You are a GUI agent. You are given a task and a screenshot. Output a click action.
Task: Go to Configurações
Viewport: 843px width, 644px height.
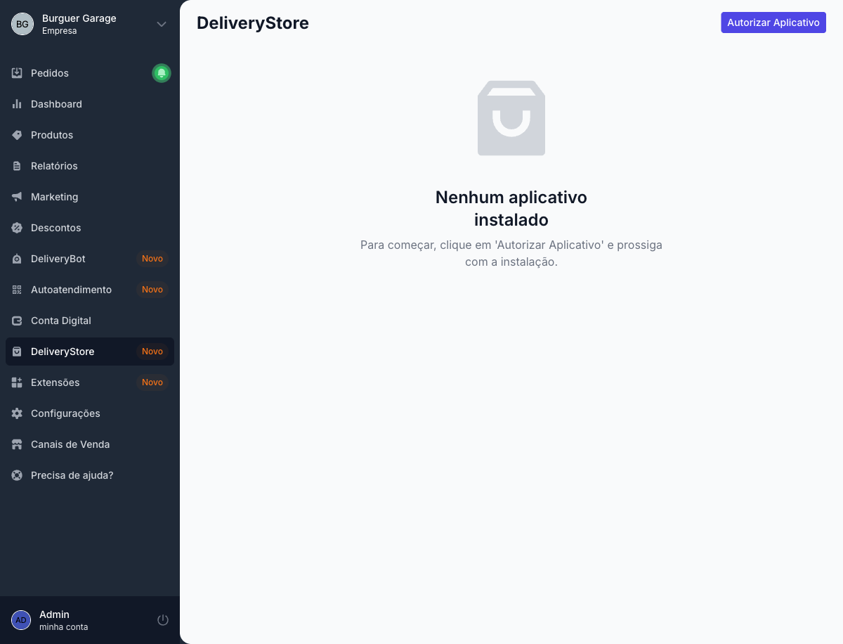90,413
